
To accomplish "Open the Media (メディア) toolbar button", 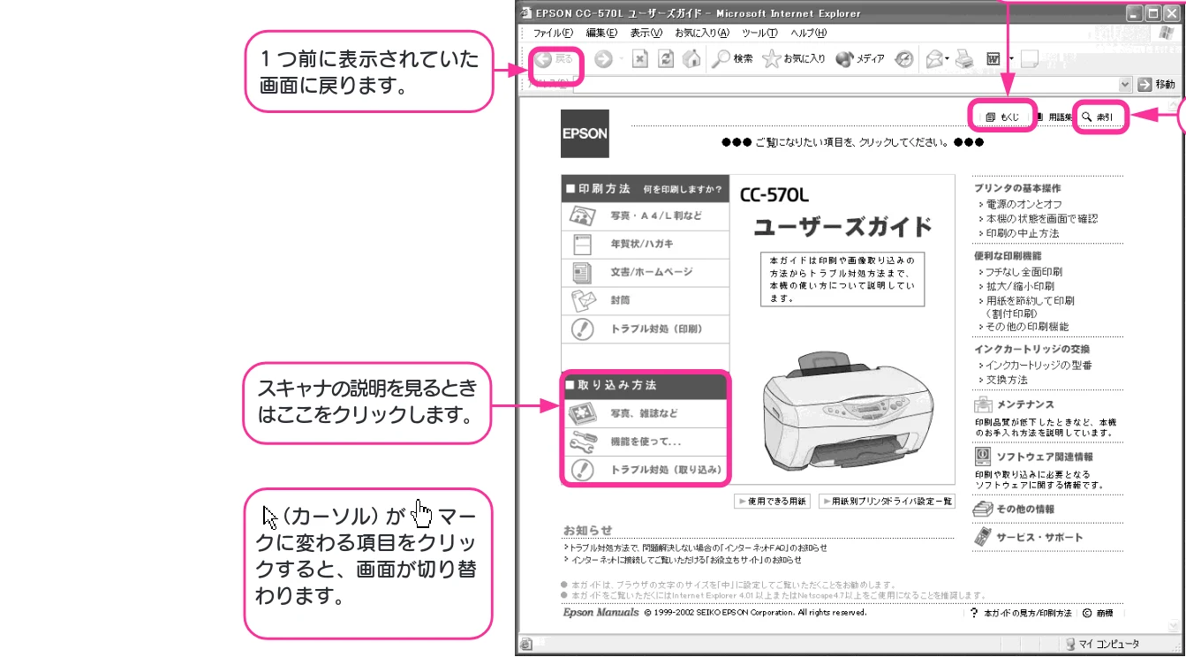I will tap(860, 60).
